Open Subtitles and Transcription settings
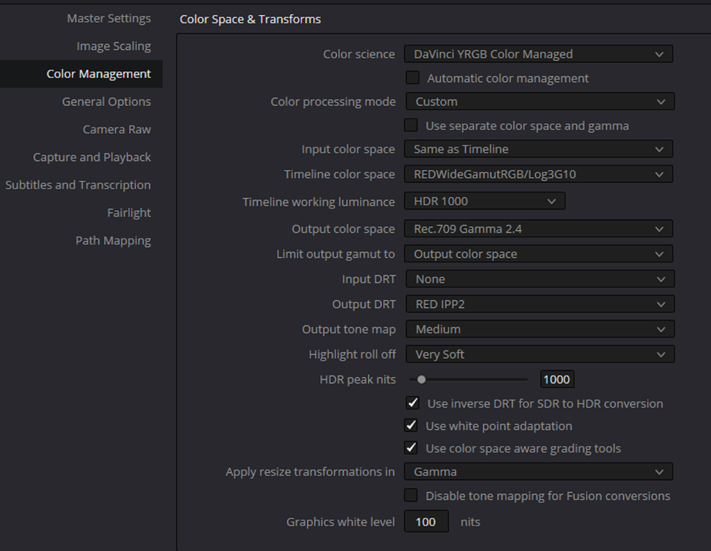 (78, 185)
